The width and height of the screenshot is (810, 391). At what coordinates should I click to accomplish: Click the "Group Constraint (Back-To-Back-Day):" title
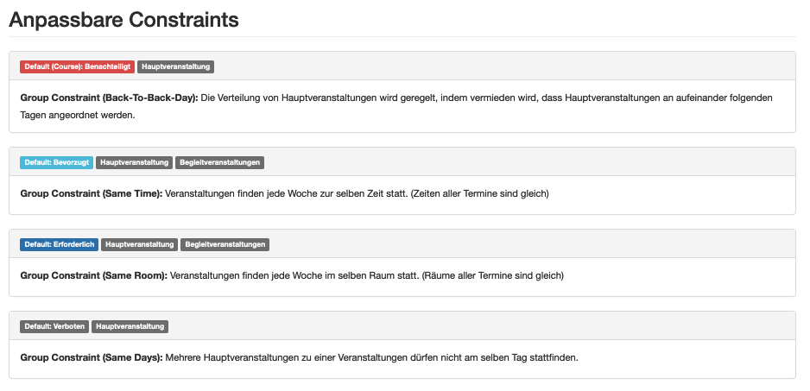point(110,98)
